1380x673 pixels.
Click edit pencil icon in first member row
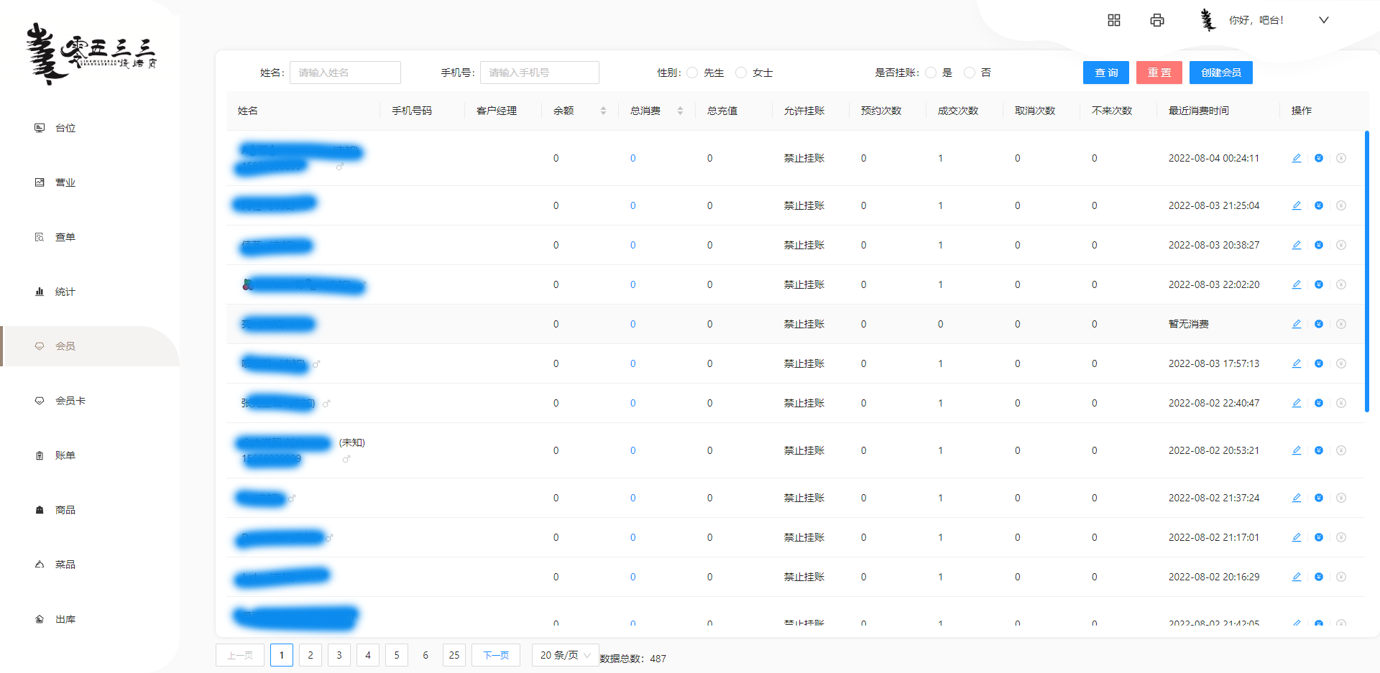click(1297, 158)
